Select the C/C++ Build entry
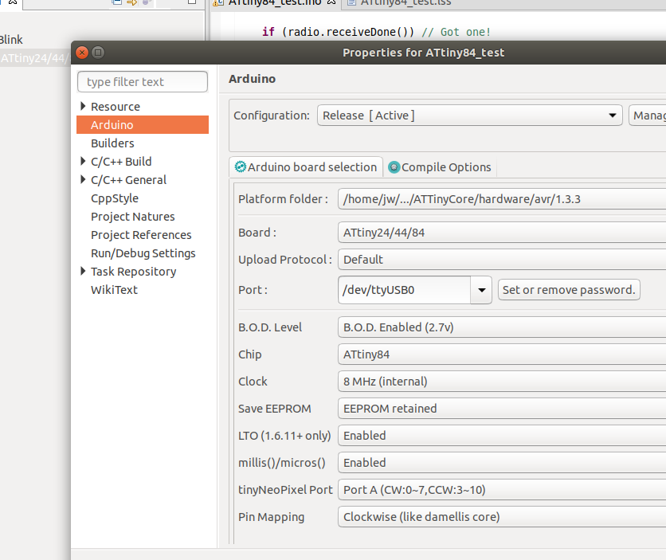Screen dimensions: 666x560 tap(121, 162)
